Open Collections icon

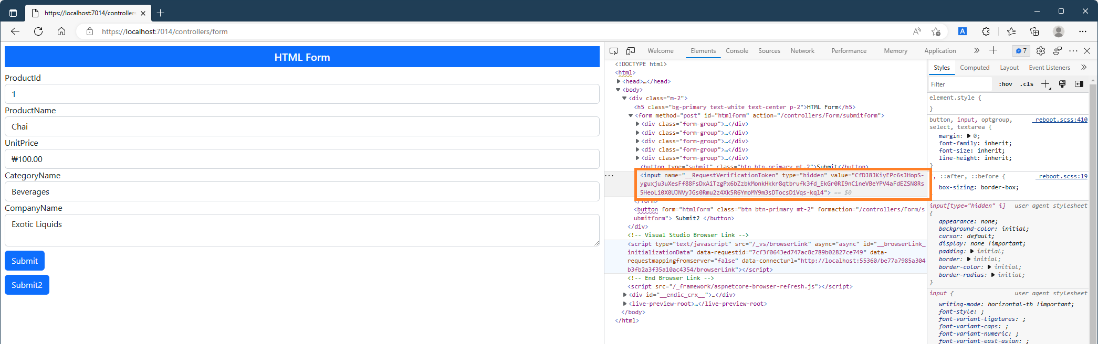tap(1034, 31)
